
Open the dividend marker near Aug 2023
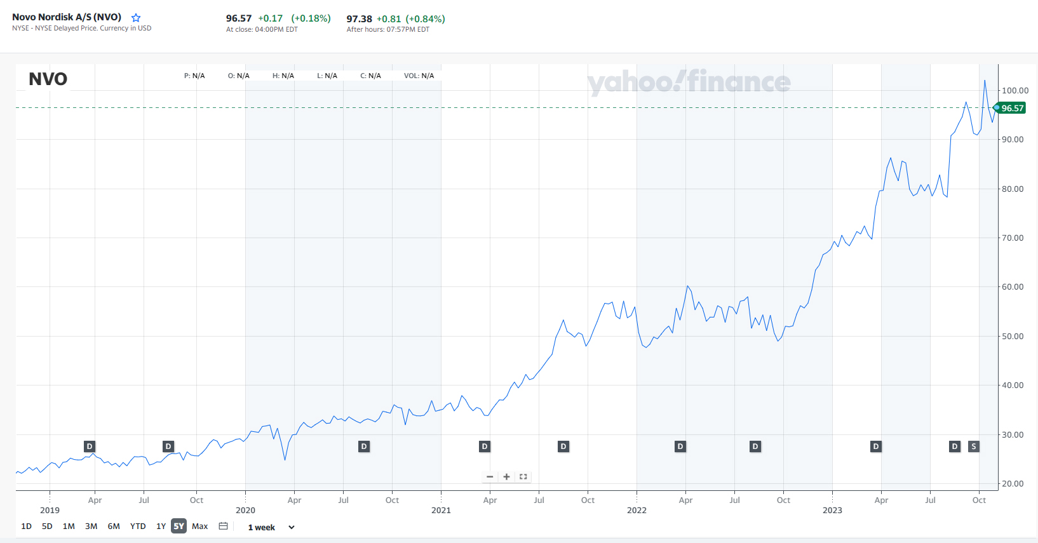955,446
